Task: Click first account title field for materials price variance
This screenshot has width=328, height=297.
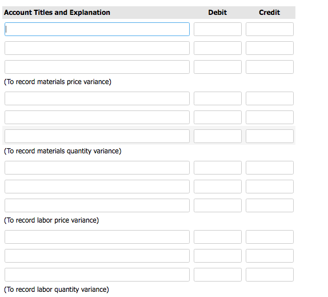Action: coord(97,29)
